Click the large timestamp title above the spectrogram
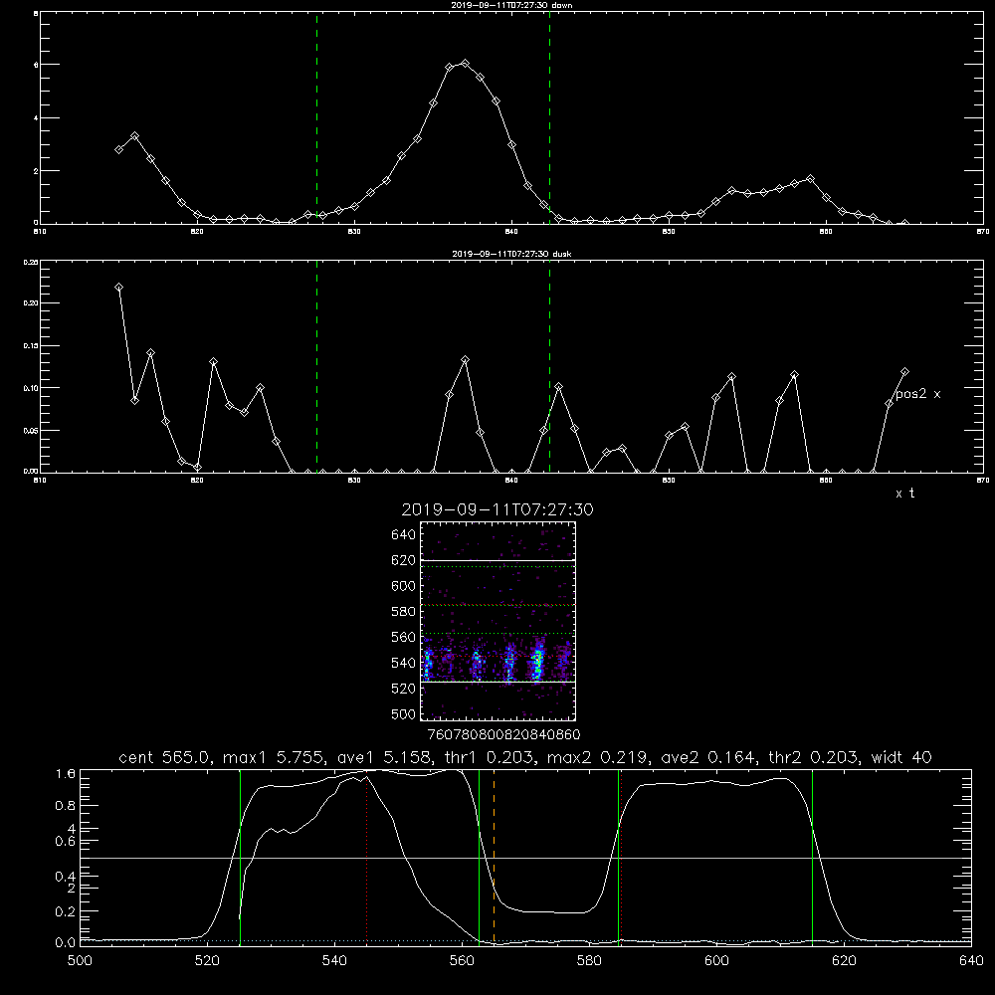995x995 pixels. click(497, 509)
